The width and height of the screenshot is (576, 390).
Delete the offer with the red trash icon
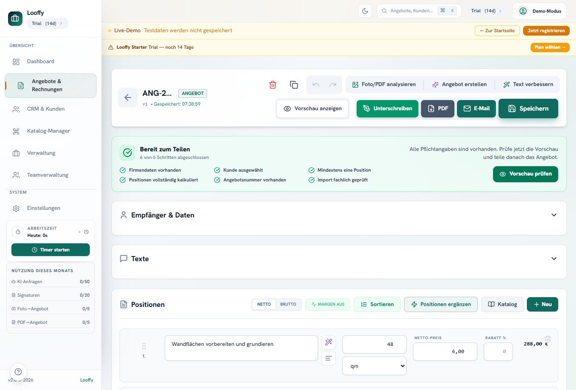coord(273,85)
